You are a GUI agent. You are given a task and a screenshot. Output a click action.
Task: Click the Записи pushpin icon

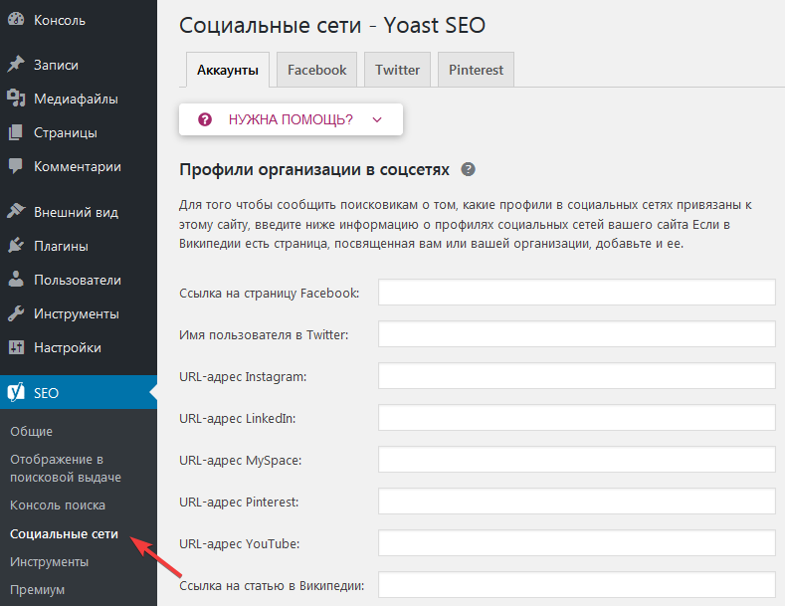pyautogui.click(x=16, y=64)
